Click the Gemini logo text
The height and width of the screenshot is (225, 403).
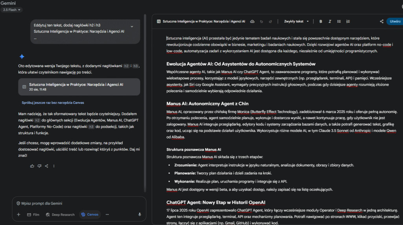(x=8, y=3)
